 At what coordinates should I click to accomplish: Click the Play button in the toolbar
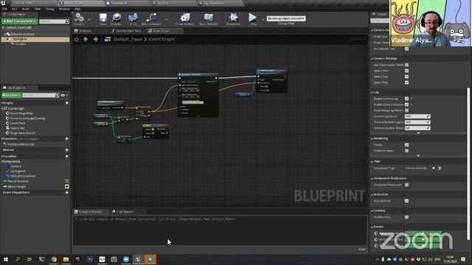[252, 18]
